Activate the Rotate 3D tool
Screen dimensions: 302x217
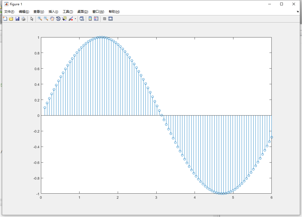click(58, 19)
